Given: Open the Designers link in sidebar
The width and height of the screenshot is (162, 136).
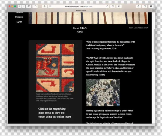Looking at the screenshot, I should tap(19, 17).
